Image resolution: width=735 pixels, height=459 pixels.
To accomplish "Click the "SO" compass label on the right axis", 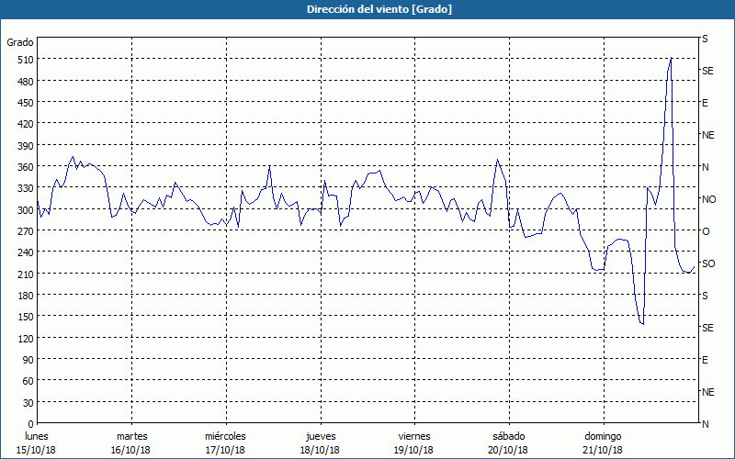I will (x=708, y=263).
